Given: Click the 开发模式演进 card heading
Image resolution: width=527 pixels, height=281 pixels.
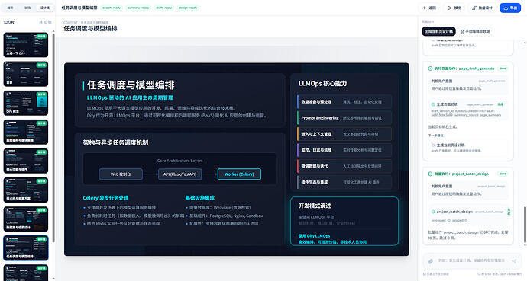Looking at the screenshot, I should [x=315, y=206].
